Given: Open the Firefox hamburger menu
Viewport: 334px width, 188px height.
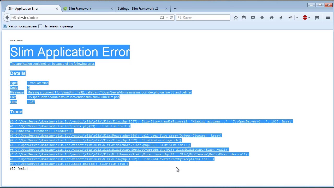Looking at the screenshot, I should click(x=328, y=17).
